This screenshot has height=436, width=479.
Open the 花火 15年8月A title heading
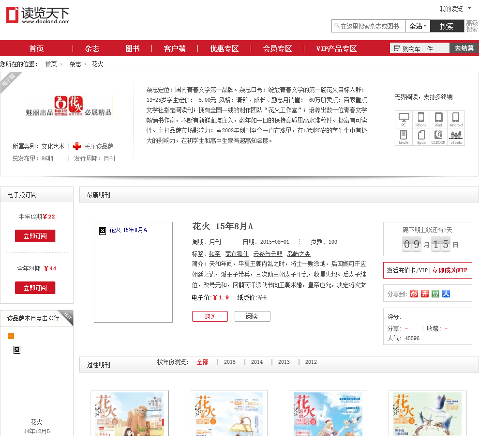click(223, 226)
